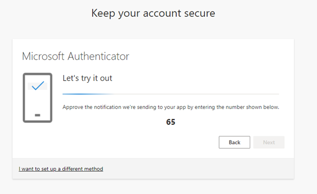317x194 pixels.
Task: Click the empty phone screen area below the checkmark
Action: (37, 102)
